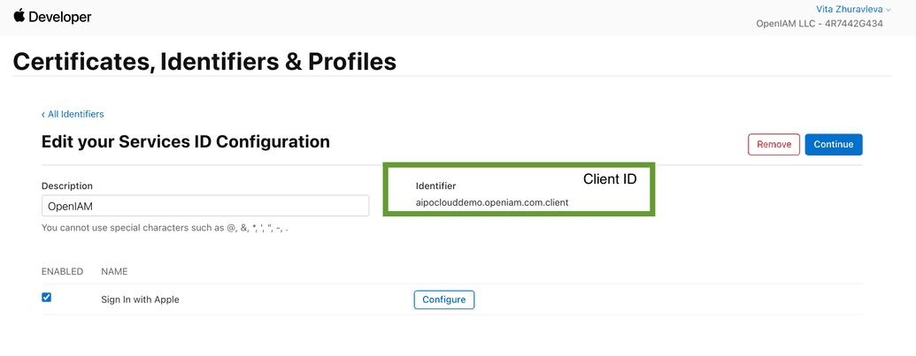
Task: Click the special characters hint text
Action: pyautogui.click(x=165, y=228)
